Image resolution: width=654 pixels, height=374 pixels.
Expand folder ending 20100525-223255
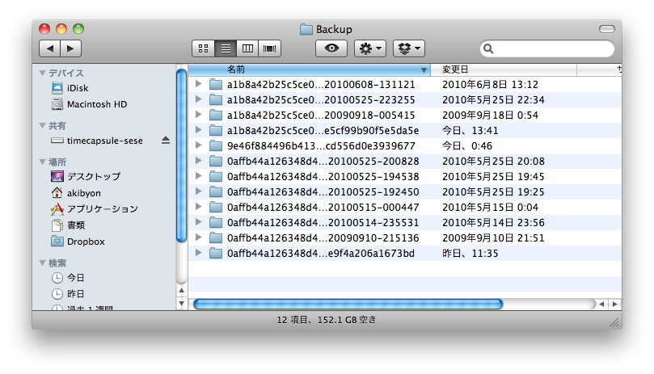pyautogui.click(x=199, y=99)
